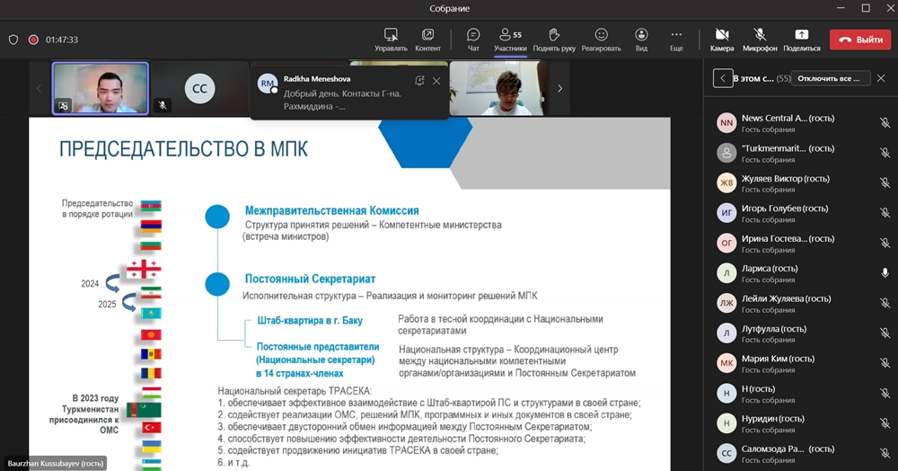Open the Чат panel
This screenshot has height=471, width=898.
(x=473, y=40)
